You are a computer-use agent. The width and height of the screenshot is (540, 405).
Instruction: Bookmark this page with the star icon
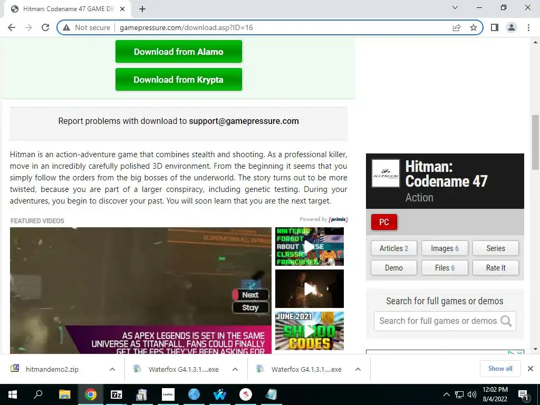tap(474, 27)
